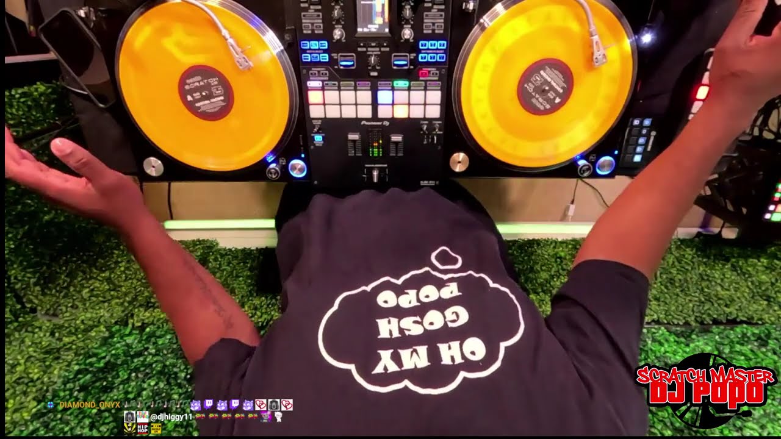Click the rightmost red hearts emote

tap(287, 405)
